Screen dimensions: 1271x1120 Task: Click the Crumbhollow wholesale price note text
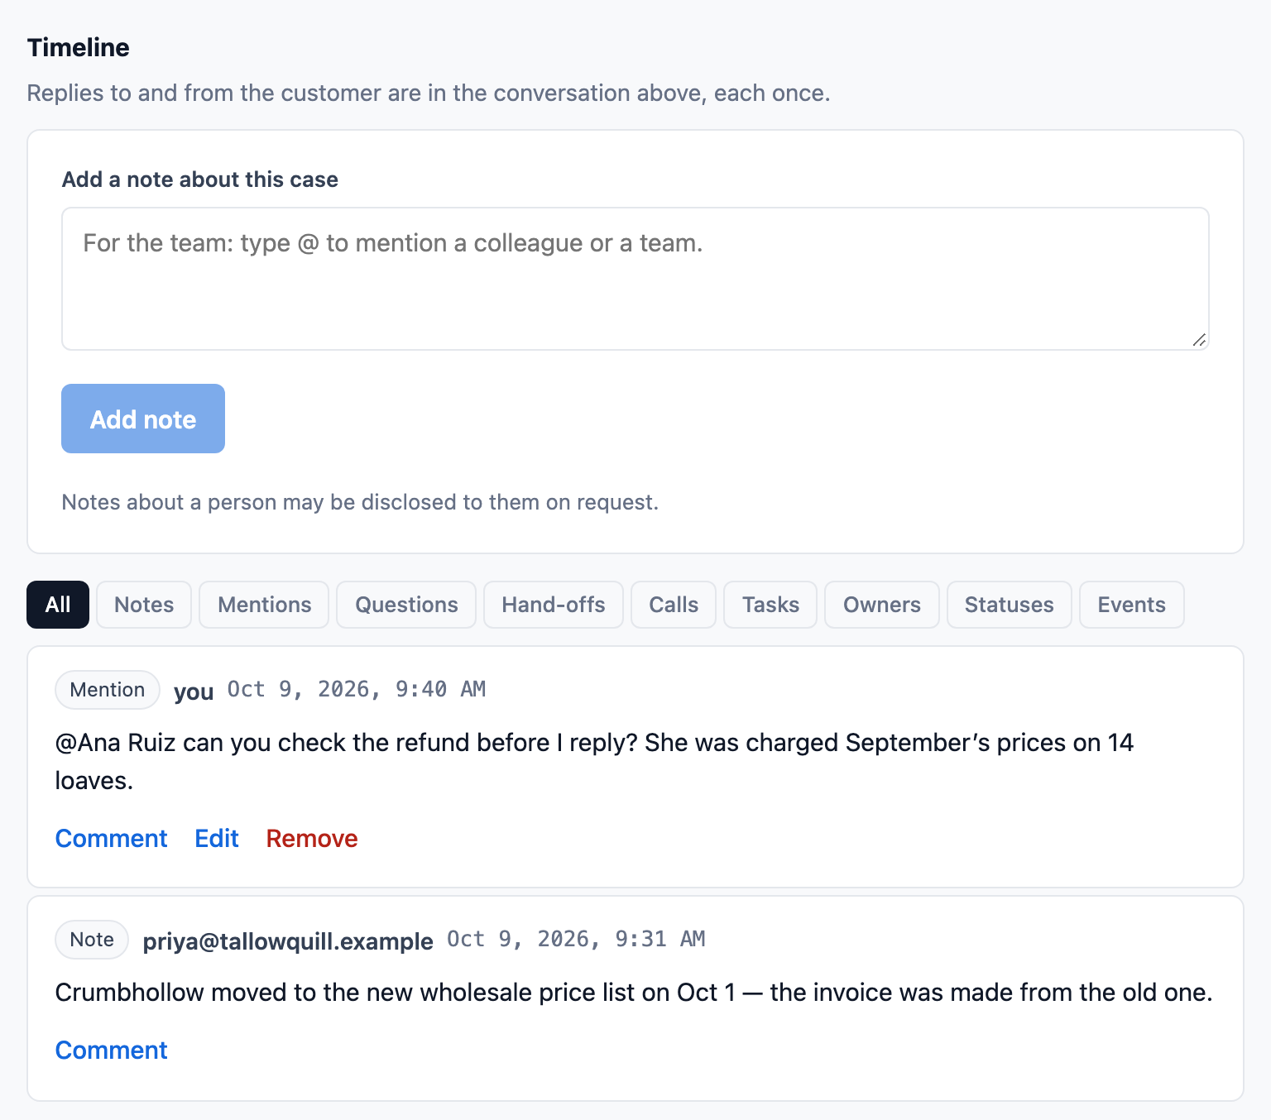pyautogui.click(x=634, y=993)
